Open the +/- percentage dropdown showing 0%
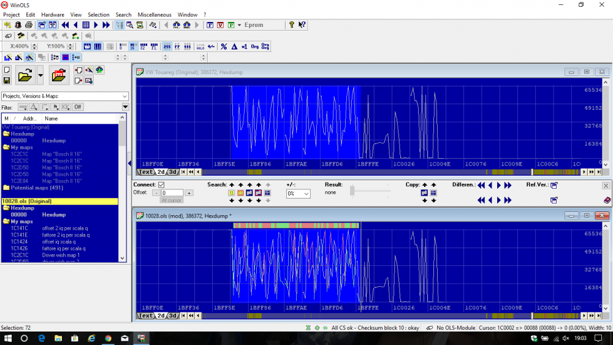This screenshot has height=345, width=613. click(306, 194)
